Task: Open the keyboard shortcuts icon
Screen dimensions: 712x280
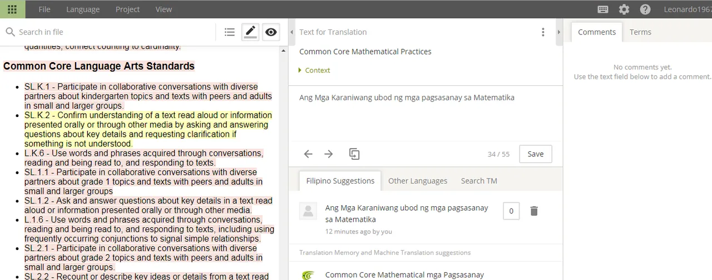Action: coord(603,9)
